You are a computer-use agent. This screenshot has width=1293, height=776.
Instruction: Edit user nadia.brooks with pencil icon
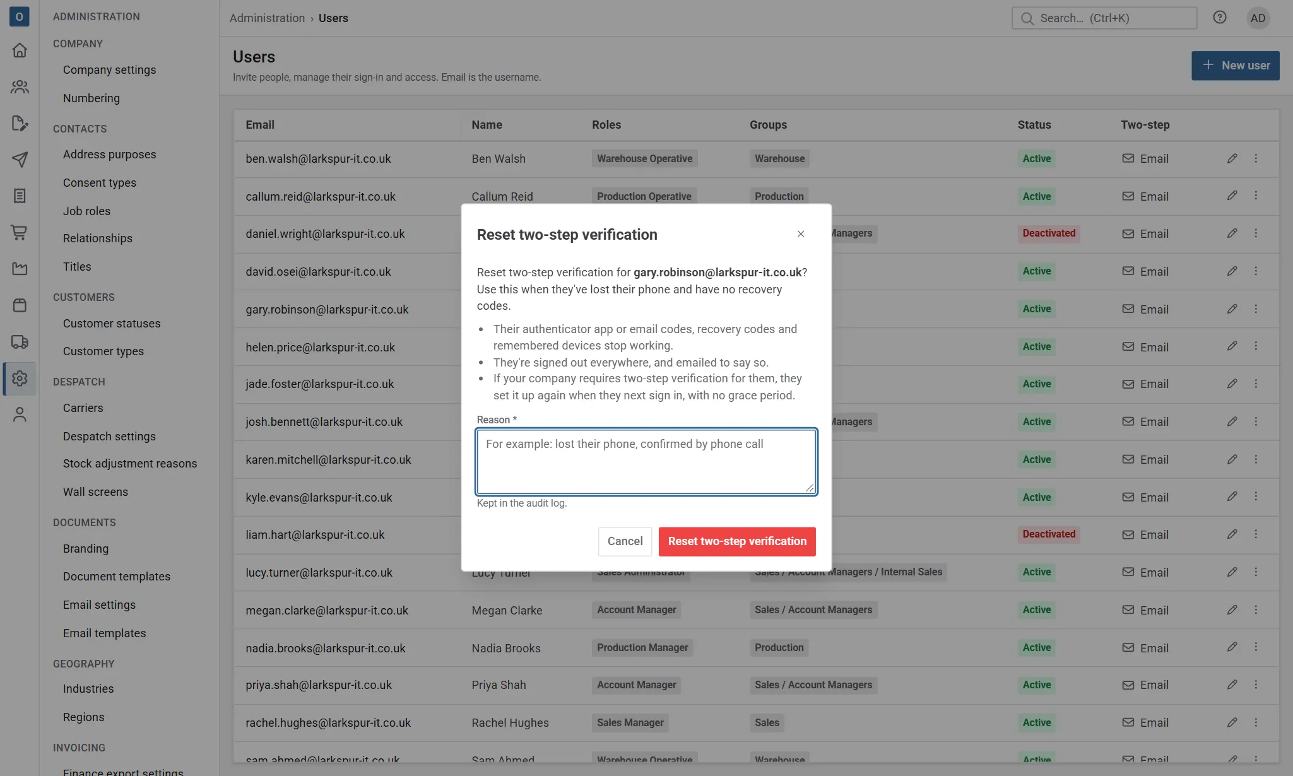coord(1232,647)
